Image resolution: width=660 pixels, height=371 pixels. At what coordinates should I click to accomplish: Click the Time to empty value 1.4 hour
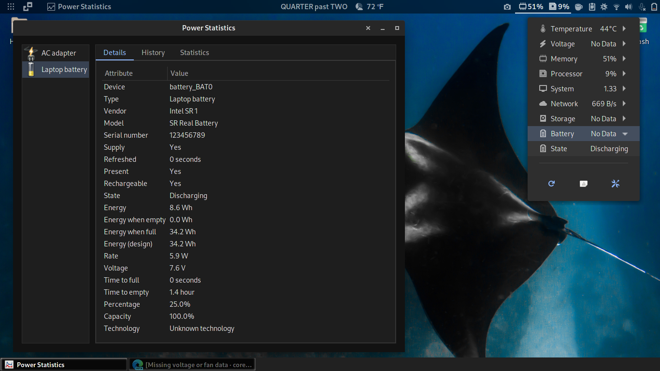[182, 292]
